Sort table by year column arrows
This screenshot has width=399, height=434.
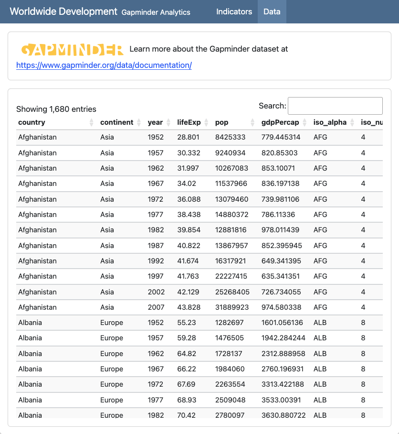click(x=168, y=123)
